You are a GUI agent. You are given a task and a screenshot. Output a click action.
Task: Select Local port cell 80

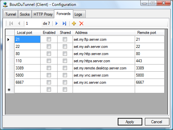click(27, 54)
